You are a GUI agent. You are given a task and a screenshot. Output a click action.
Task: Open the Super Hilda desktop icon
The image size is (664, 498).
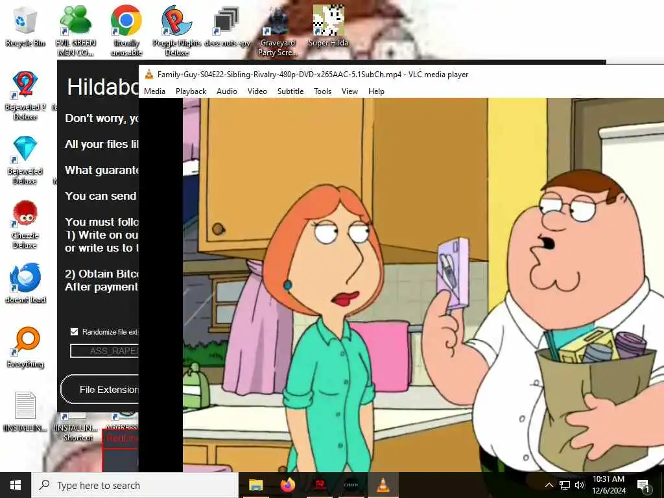328,26
